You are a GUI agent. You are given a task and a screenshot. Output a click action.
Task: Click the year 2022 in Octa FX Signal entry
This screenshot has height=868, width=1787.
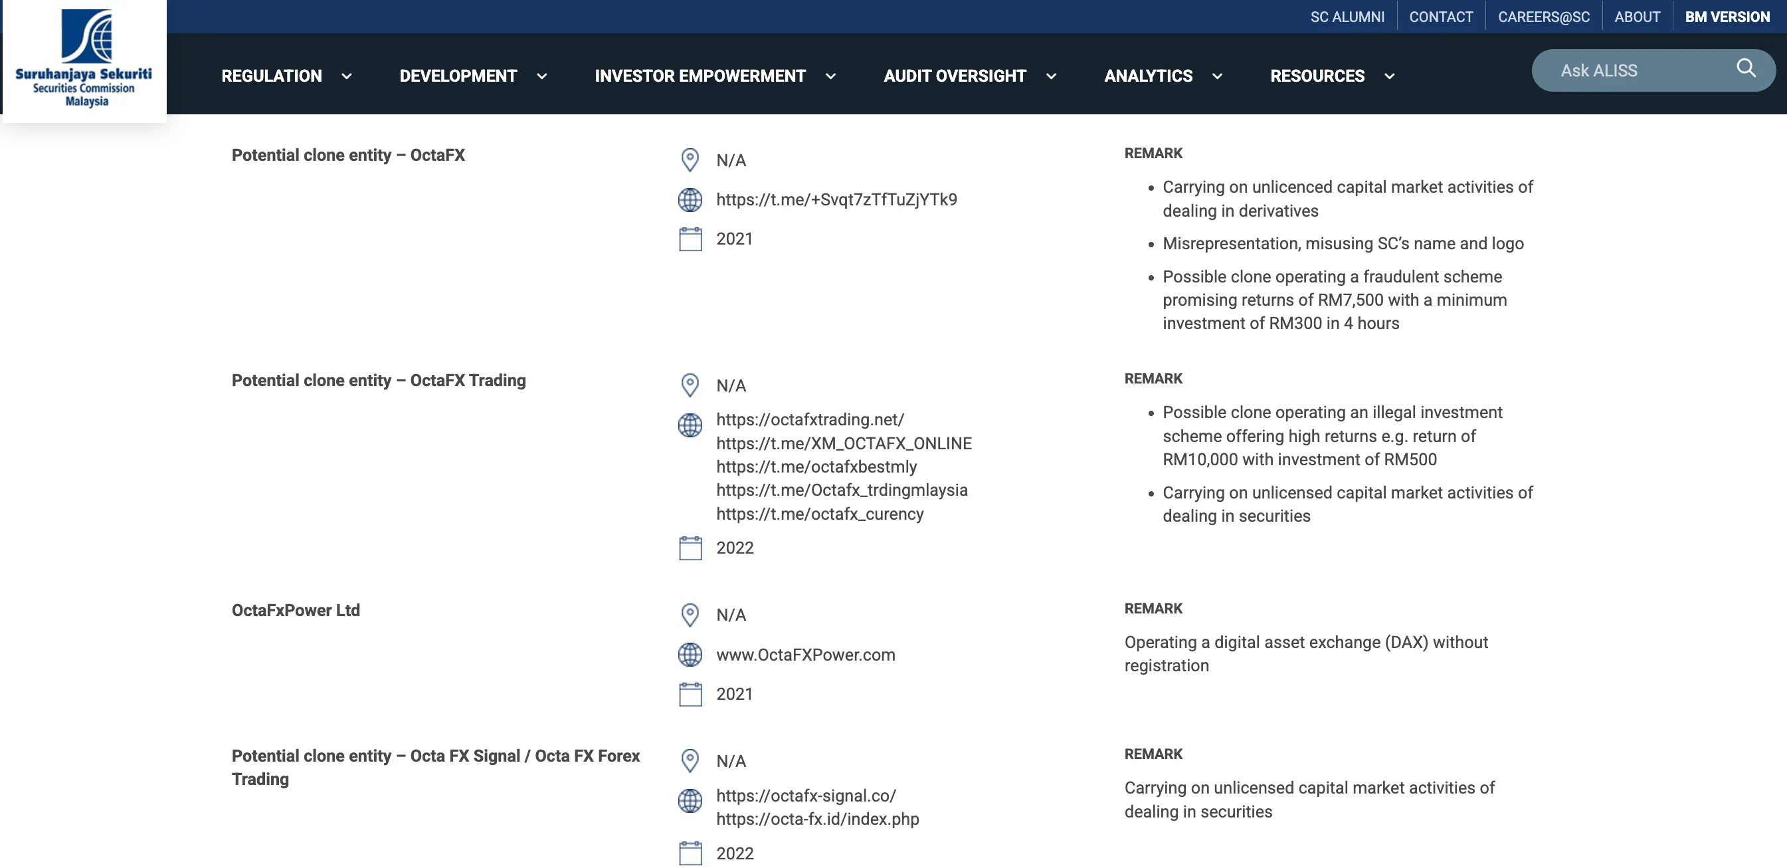735,853
